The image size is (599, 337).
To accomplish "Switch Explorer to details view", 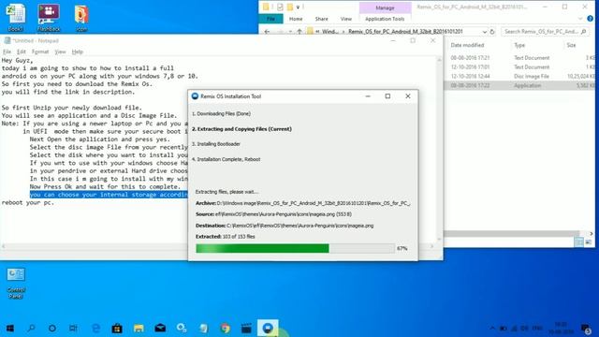I will point(578,242).
